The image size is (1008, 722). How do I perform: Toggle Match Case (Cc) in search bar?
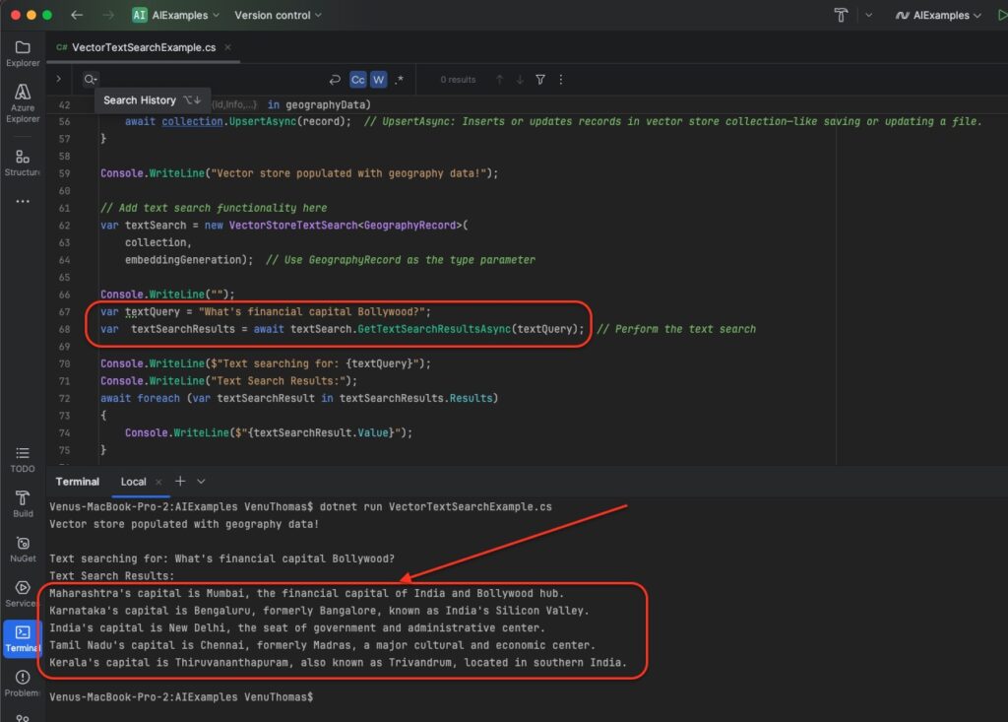tap(358, 80)
